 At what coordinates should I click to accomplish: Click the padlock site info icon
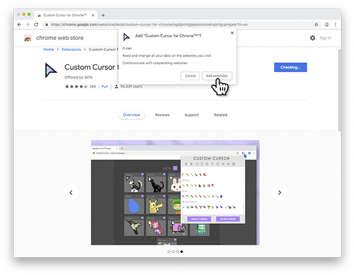47,25
